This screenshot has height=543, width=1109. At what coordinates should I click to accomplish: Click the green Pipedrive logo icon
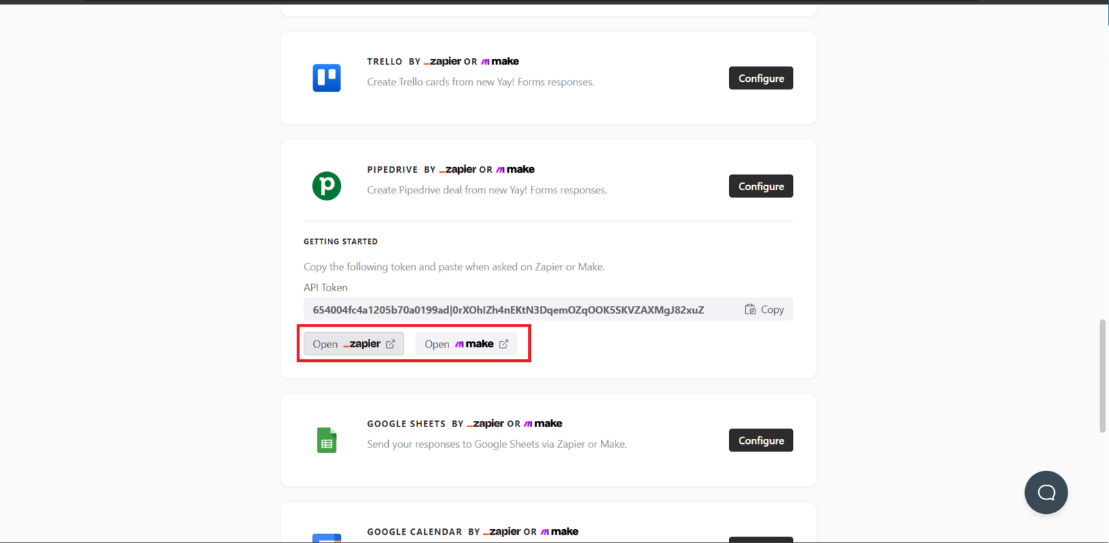click(x=326, y=186)
